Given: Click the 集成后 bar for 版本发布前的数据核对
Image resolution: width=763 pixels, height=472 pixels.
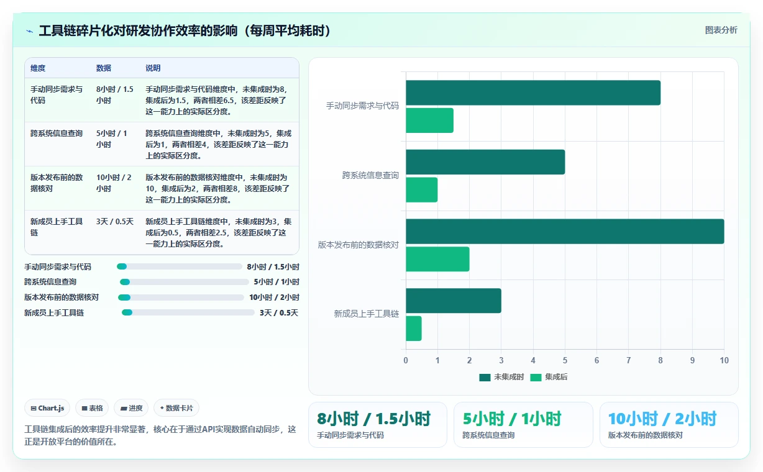Looking at the screenshot, I should pos(437,259).
